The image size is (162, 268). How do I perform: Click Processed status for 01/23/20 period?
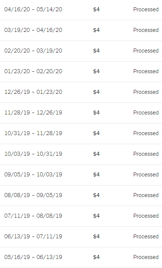[x=146, y=71]
